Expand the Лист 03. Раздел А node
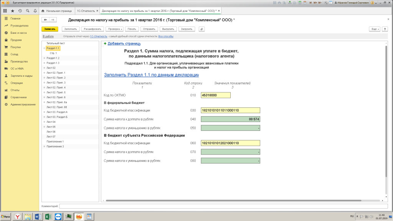 (x=45, y=112)
